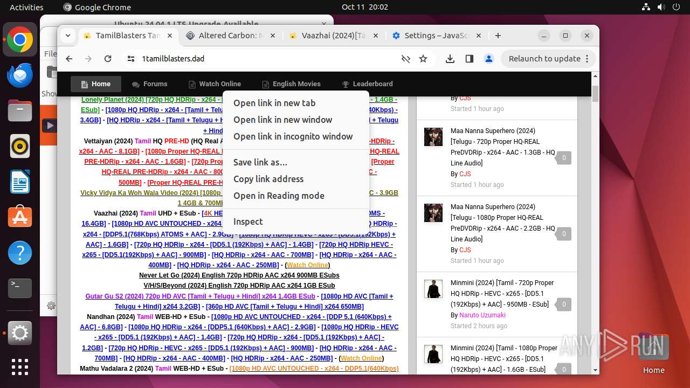Open Maa Nanna Superhero 720p topic
690x388 pixels.
[x=502, y=147]
